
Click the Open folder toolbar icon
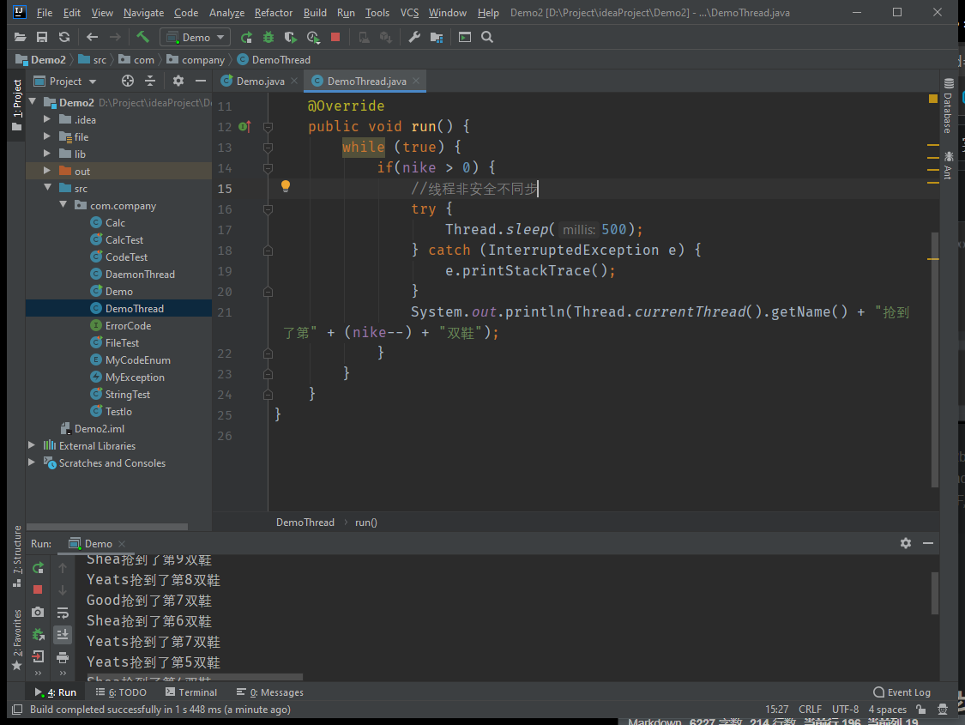tap(21, 38)
